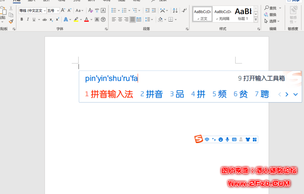
Task: Click the Format Painter brush icon
Action: [11, 21]
